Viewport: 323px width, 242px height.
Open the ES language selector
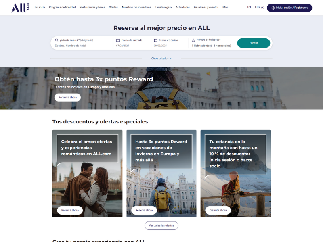click(x=249, y=7)
